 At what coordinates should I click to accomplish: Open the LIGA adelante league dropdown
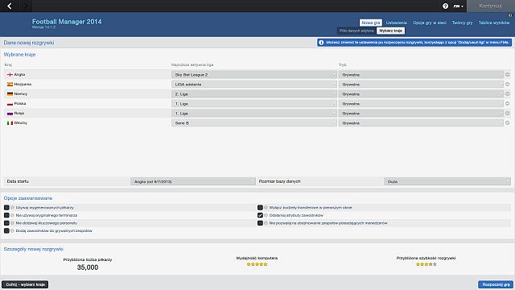pos(254,84)
